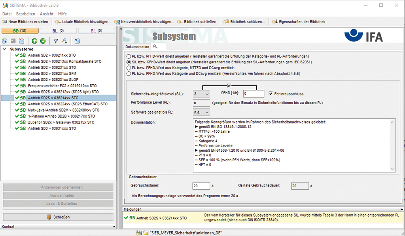
Task: Select the BL (0) blocks tab
Action: [x=58, y=31]
